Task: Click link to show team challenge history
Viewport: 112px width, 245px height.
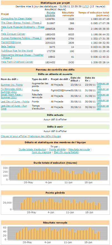Action: 31,136
